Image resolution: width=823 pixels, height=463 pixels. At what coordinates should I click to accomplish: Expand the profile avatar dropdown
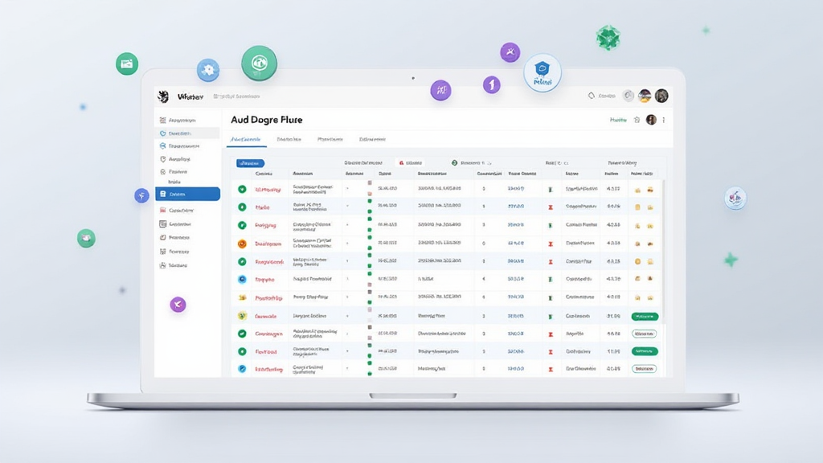tap(661, 95)
